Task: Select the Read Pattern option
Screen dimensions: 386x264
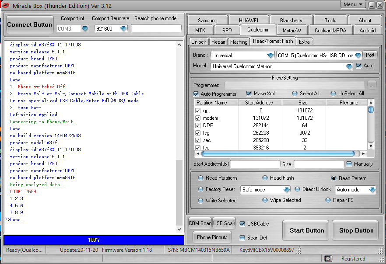Action: coord(333,178)
